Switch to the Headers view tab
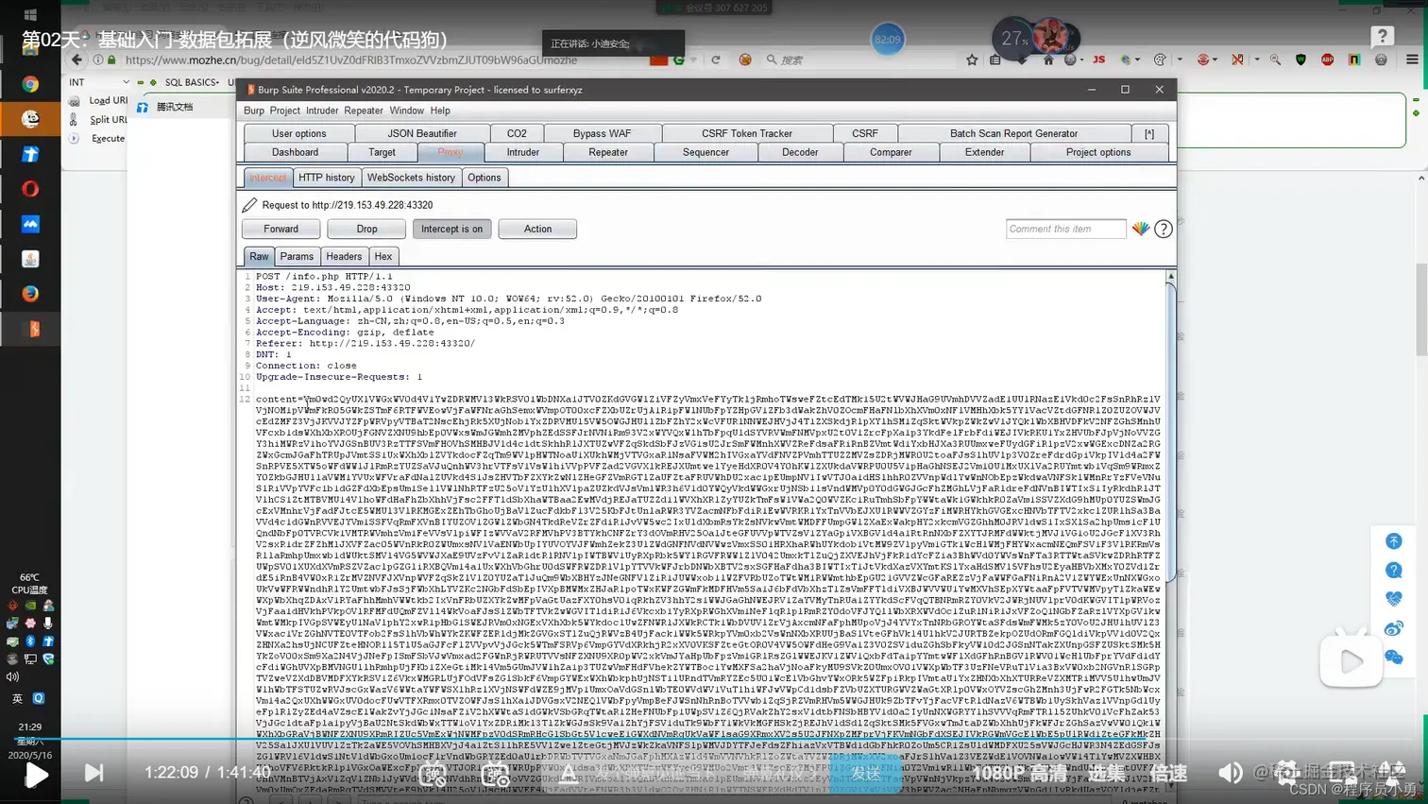Viewport: 1428px width, 804px height. click(x=344, y=256)
